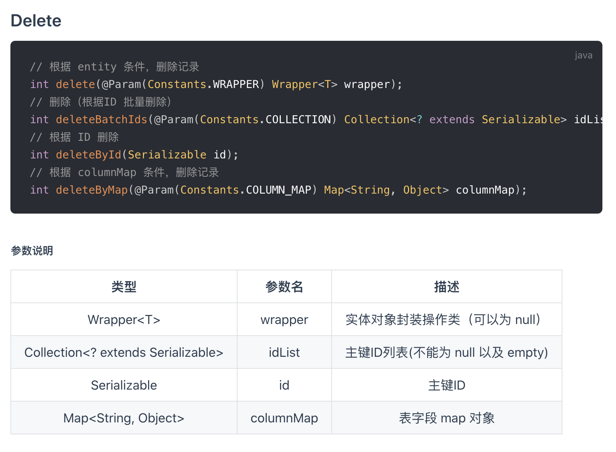Click 'Constants.COLLECTION' in the code

(266, 120)
